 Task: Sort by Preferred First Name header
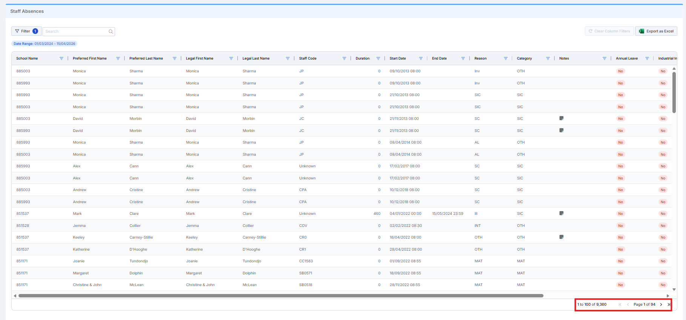click(90, 58)
